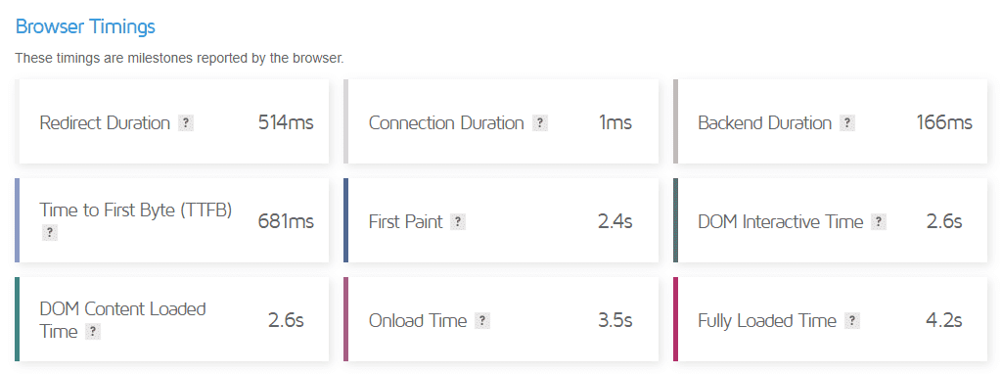
Task: Click the magenta bar on Fully Loaded Time card
Action: tap(675, 319)
